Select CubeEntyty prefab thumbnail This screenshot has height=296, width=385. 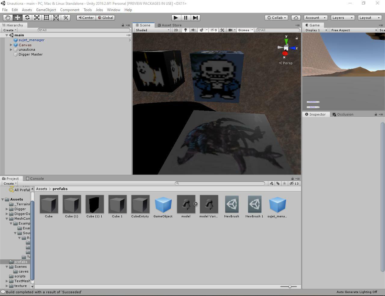tap(140, 204)
